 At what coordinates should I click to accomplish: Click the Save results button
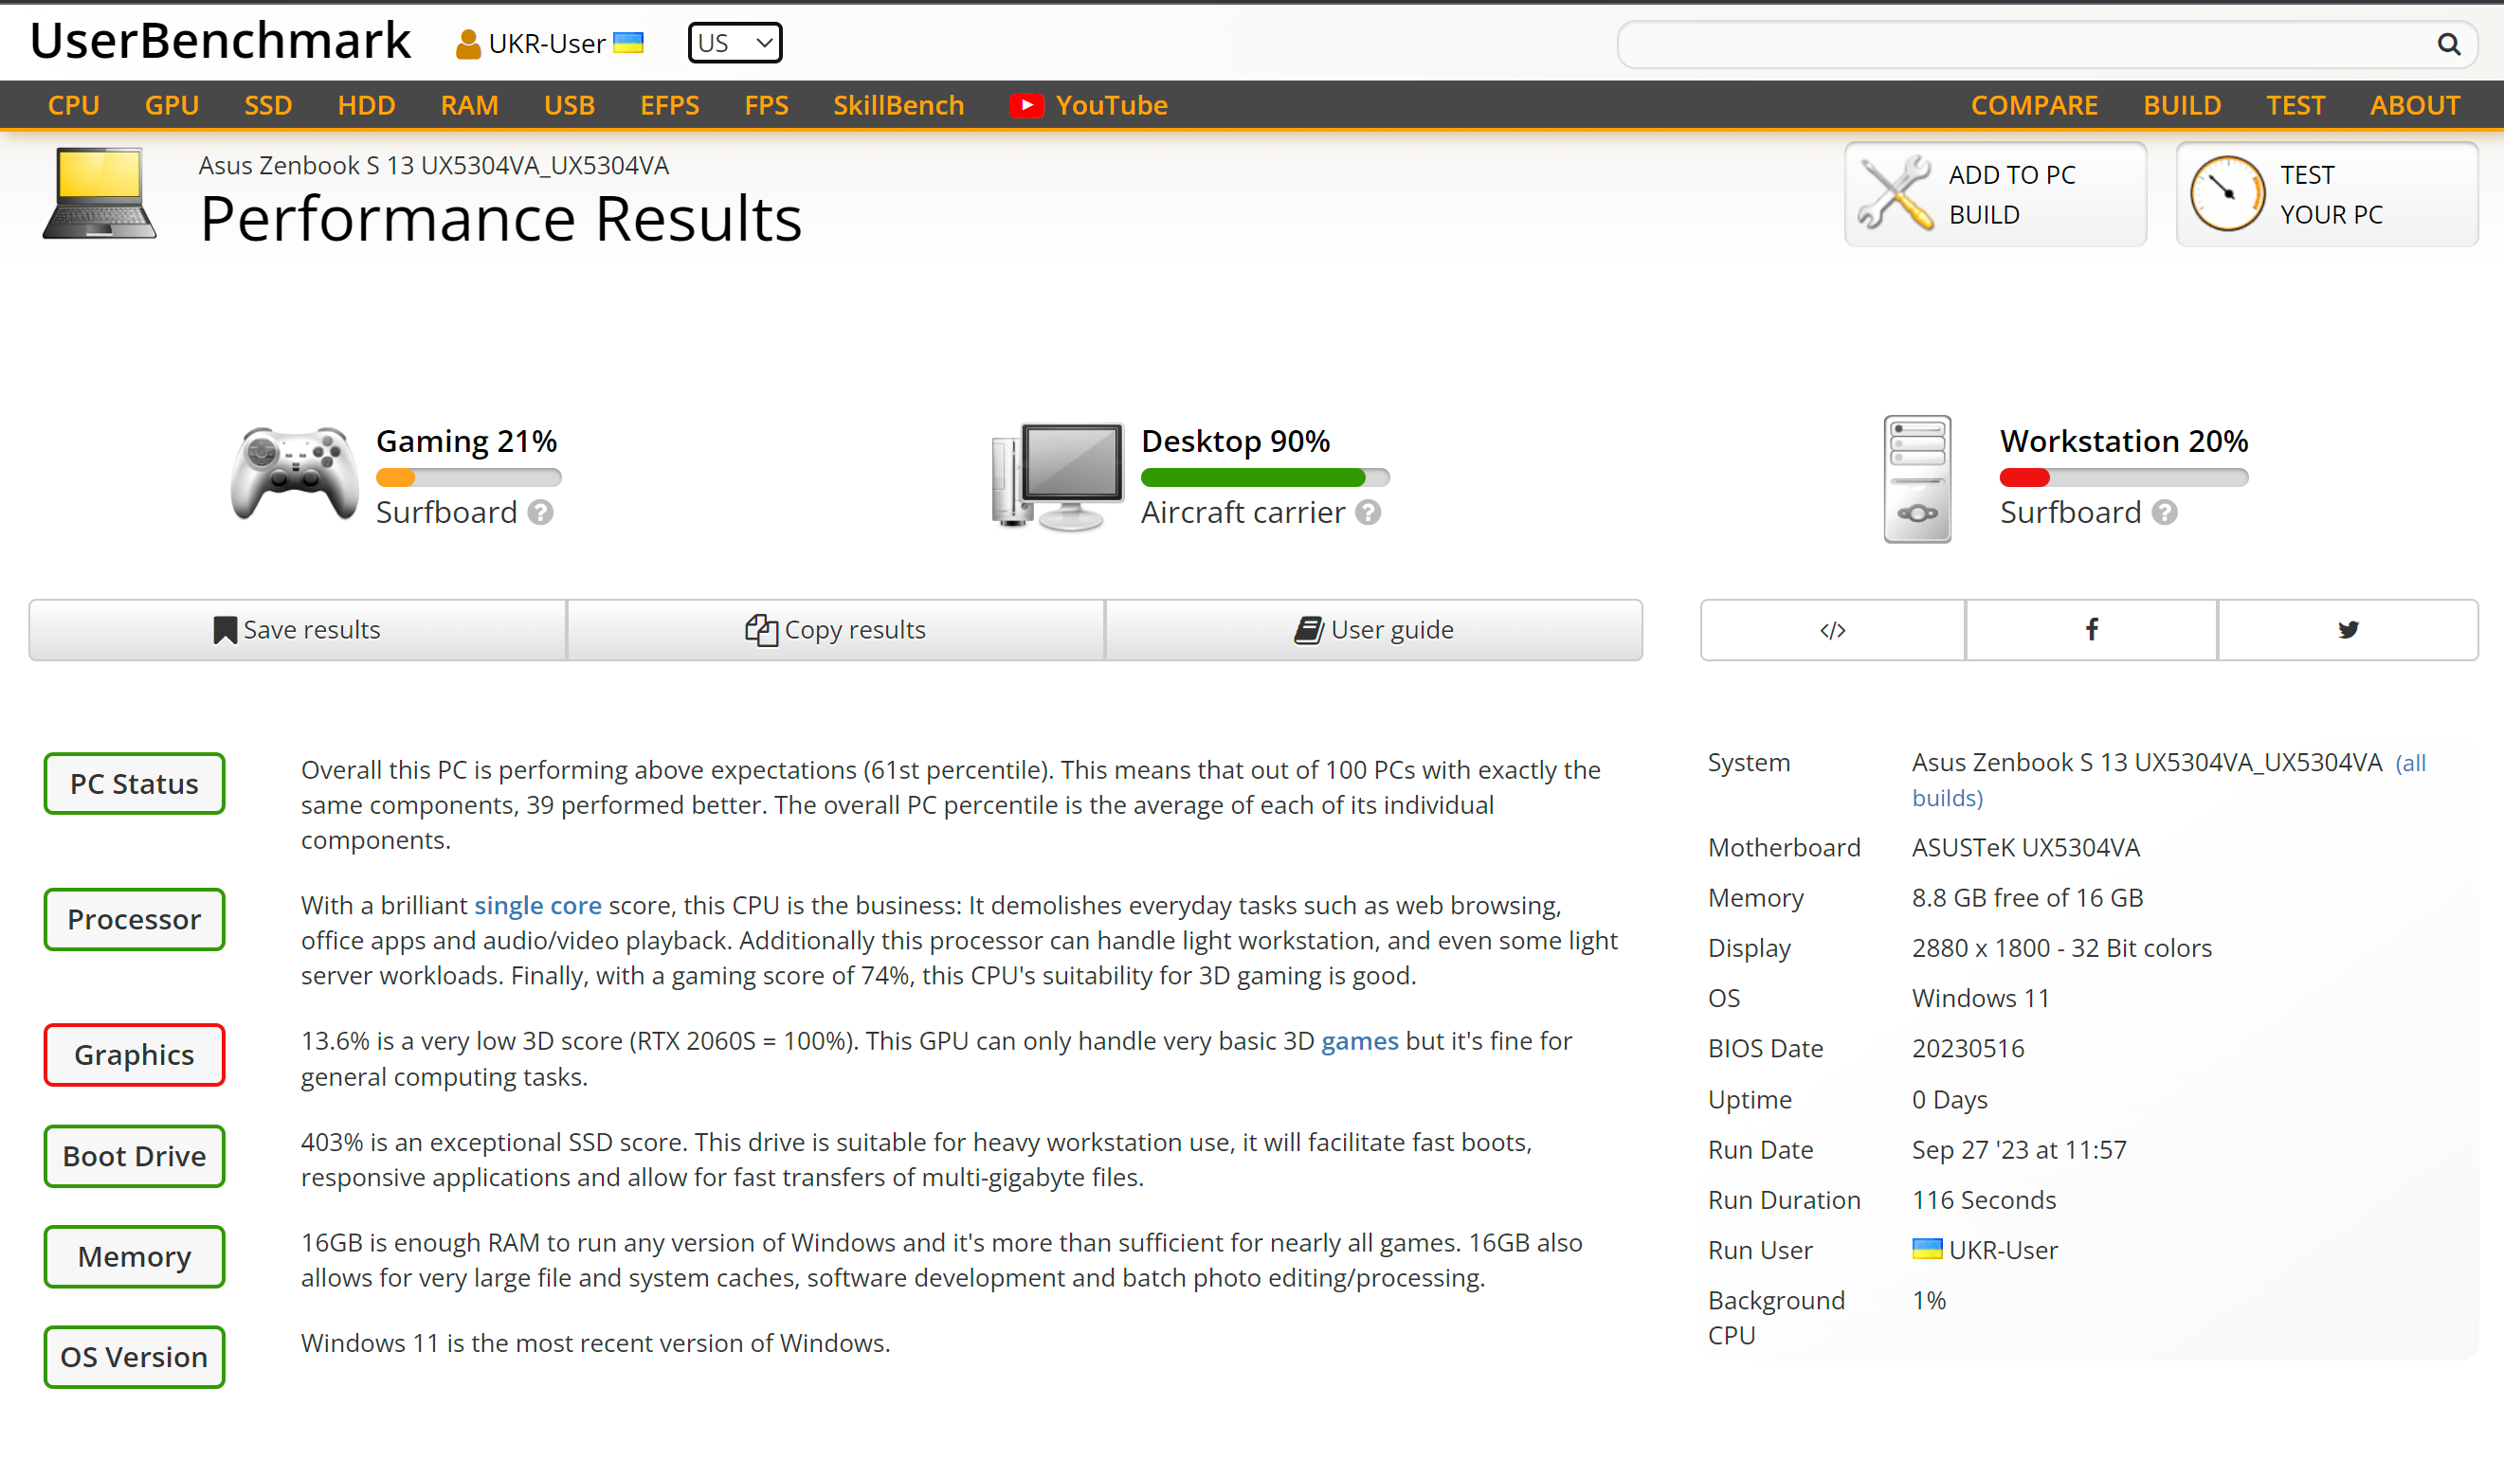(x=297, y=630)
